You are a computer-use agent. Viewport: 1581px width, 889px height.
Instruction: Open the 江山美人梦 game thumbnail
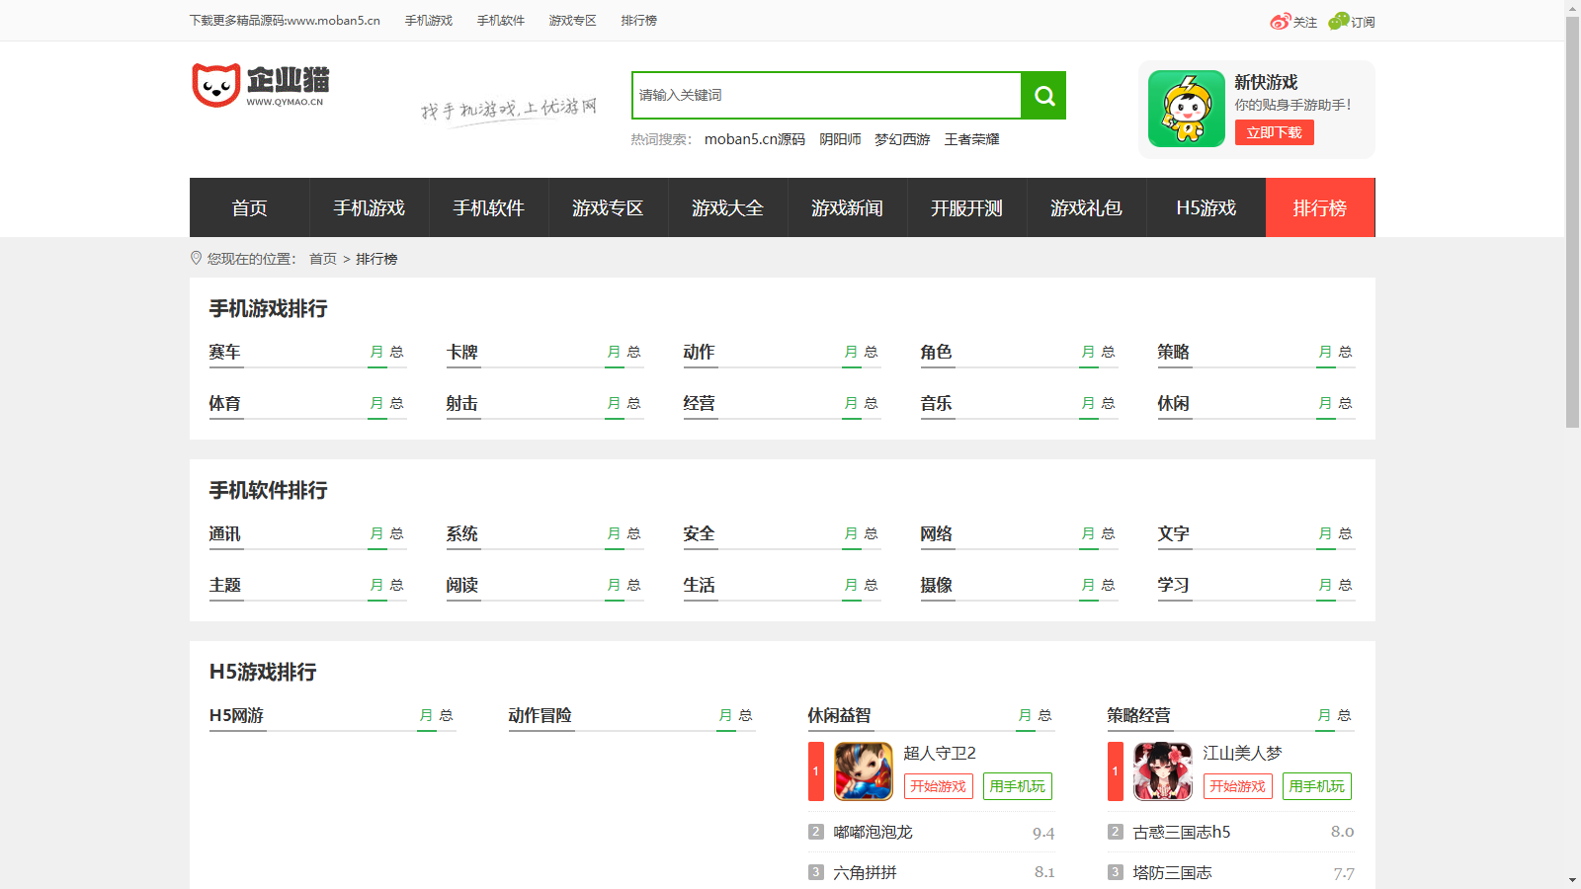[x=1163, y=771]
